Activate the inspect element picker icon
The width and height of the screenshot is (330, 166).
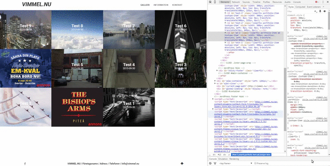210,2
